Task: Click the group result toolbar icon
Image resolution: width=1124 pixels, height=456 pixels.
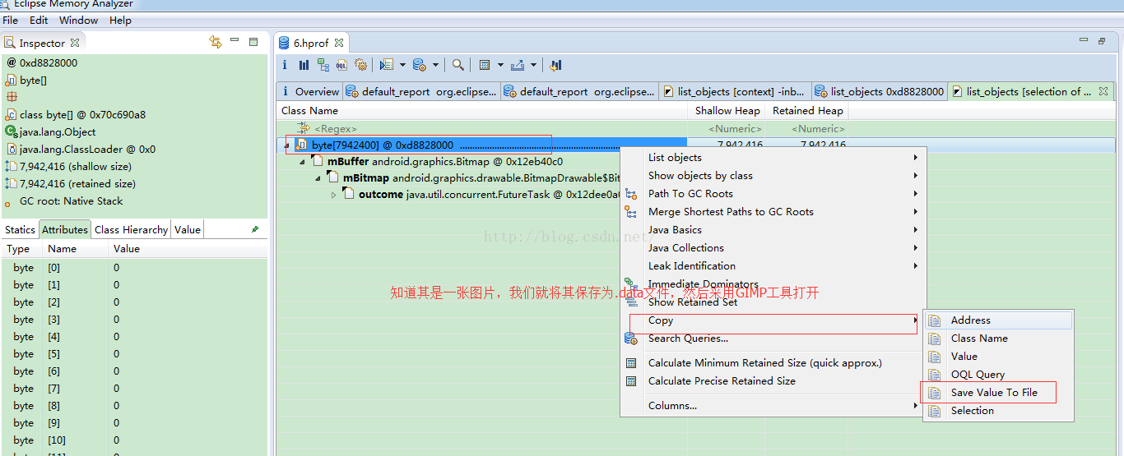Action: point(485,65)
